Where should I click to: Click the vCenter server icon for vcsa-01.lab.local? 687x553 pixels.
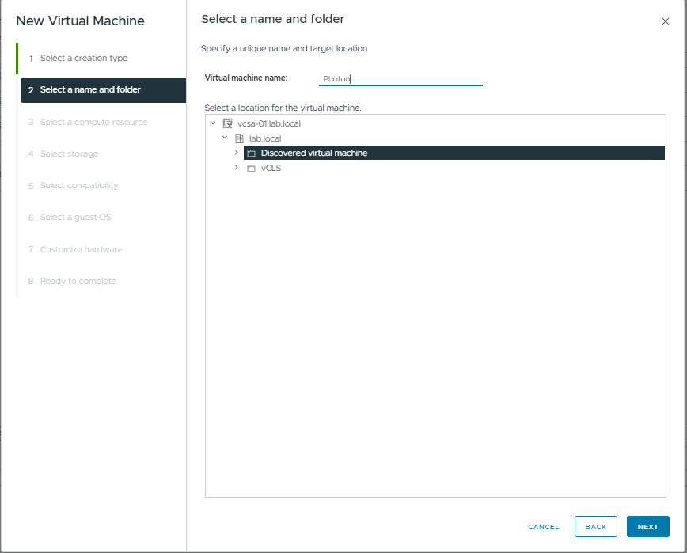228,124
